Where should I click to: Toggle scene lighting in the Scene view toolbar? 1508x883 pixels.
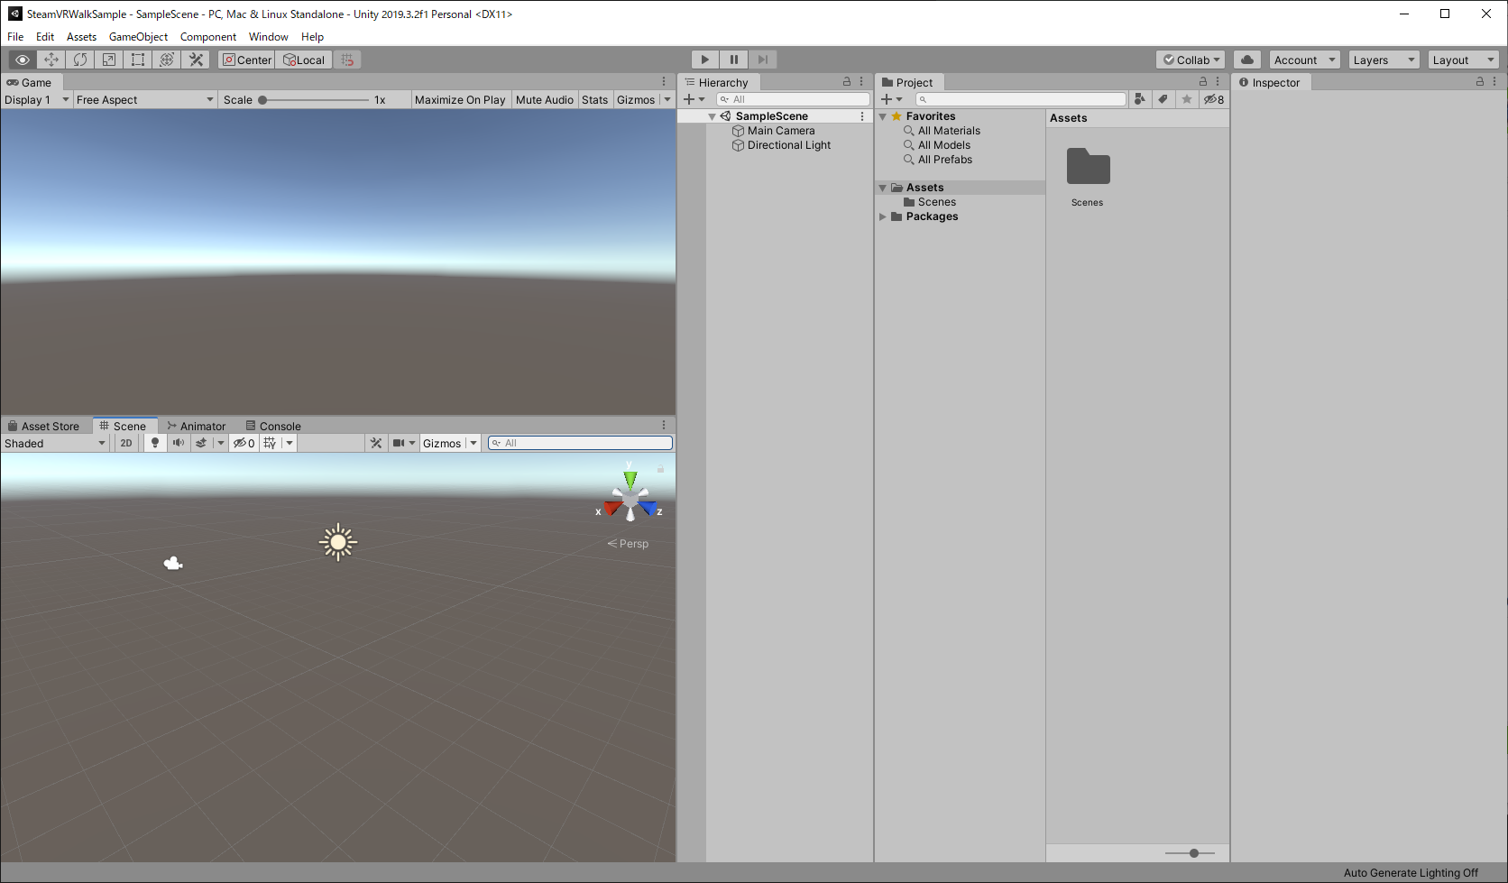point(155,442)
